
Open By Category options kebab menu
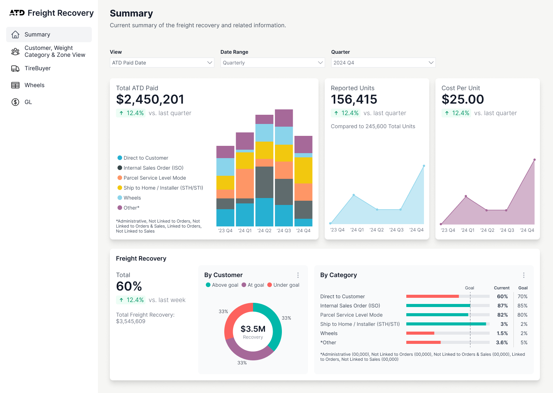524,275
